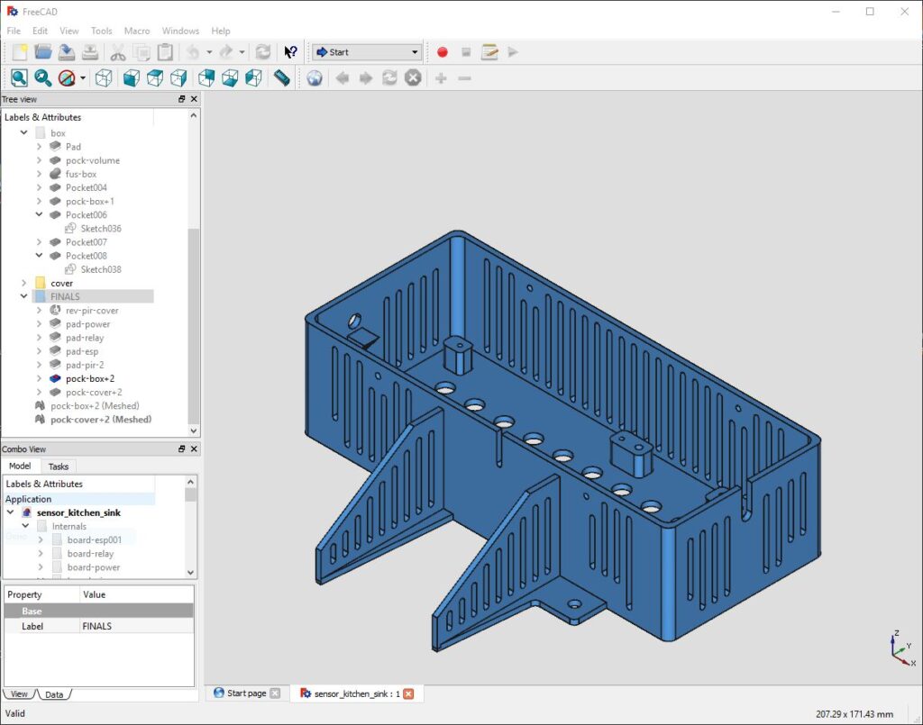Screen dimensions: 923x725
Task: Start macro recording with the red circle
Action: (443, 52)
